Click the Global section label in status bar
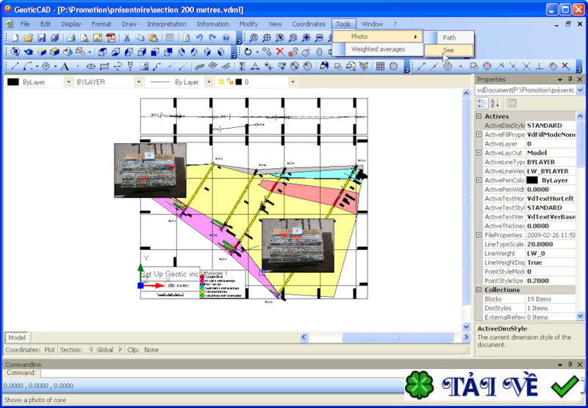Image resolution: width=588 pixels, height=408 pixels. tap(105, 350)
